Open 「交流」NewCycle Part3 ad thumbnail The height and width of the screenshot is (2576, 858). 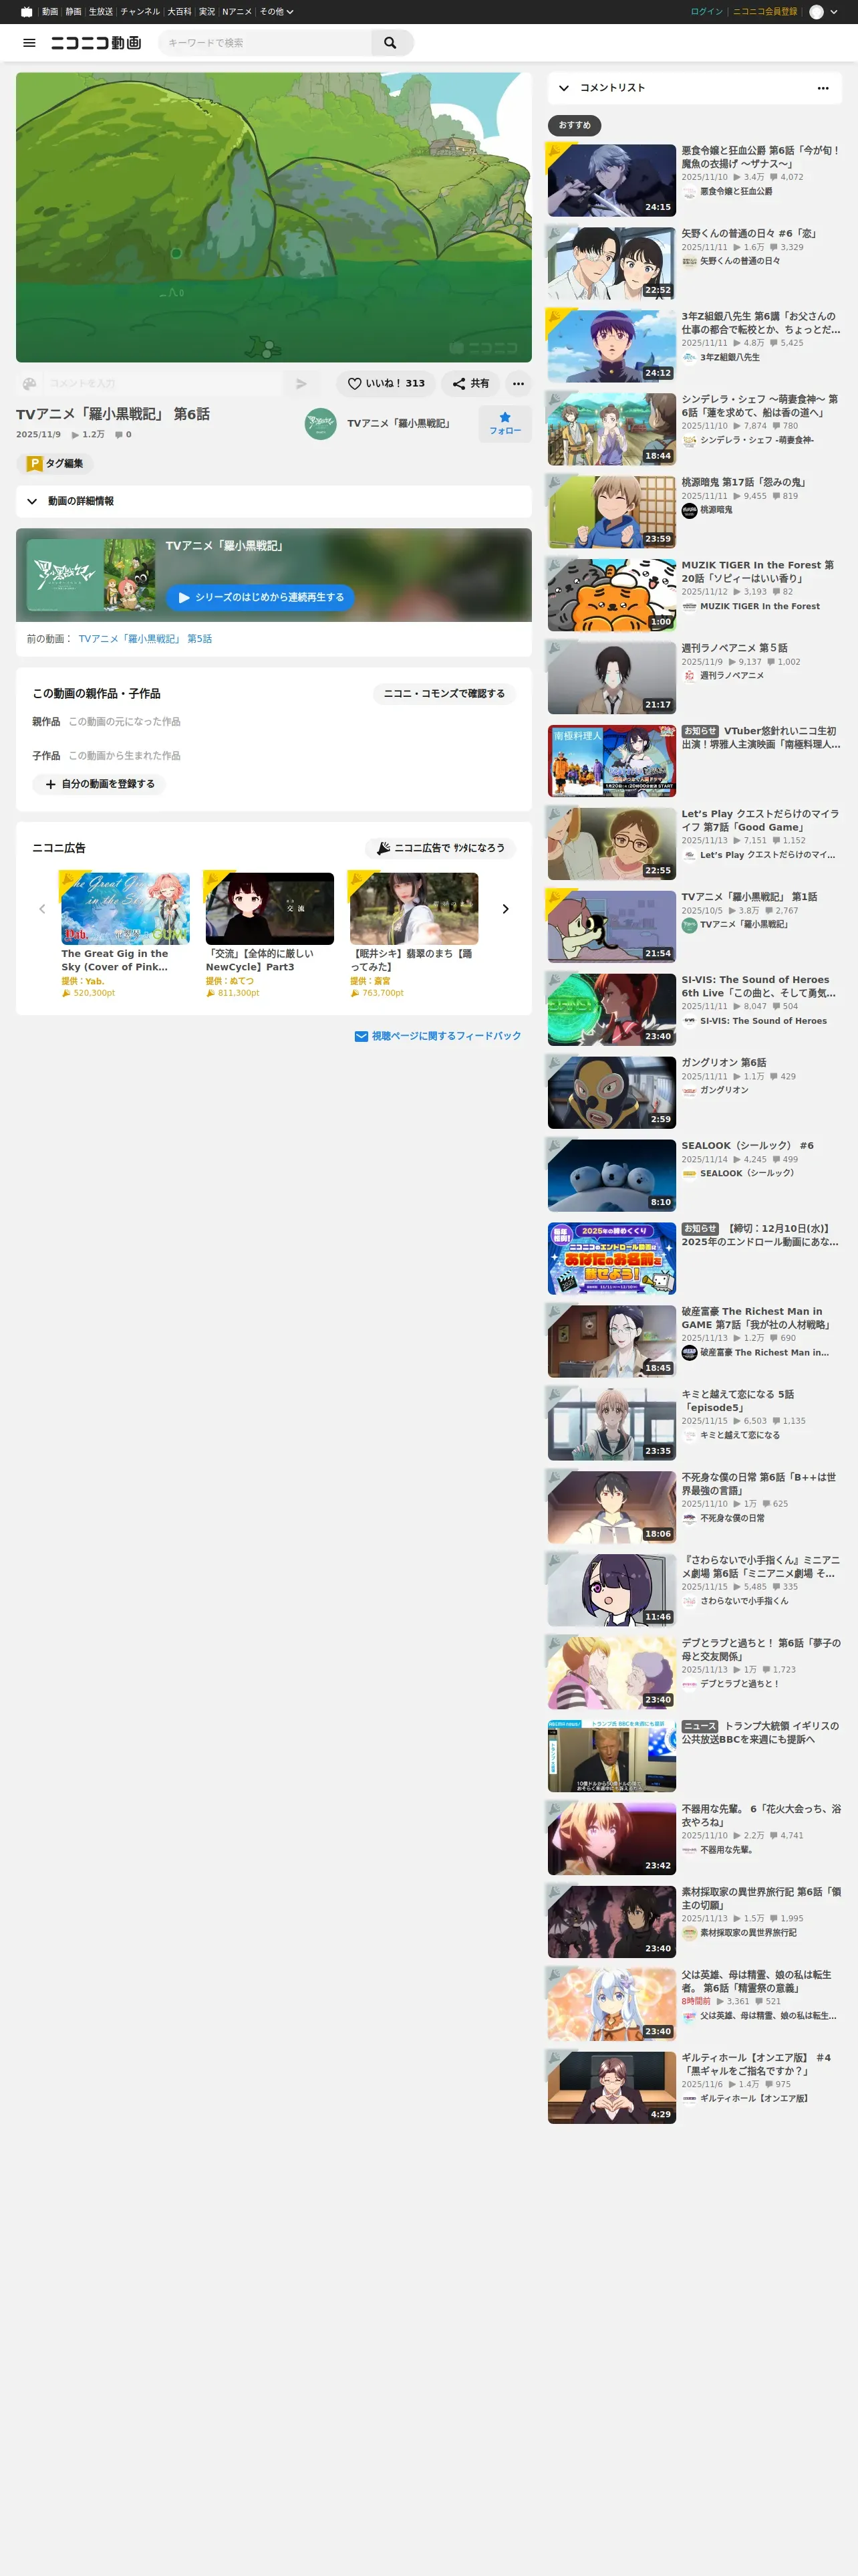[270, 909]
